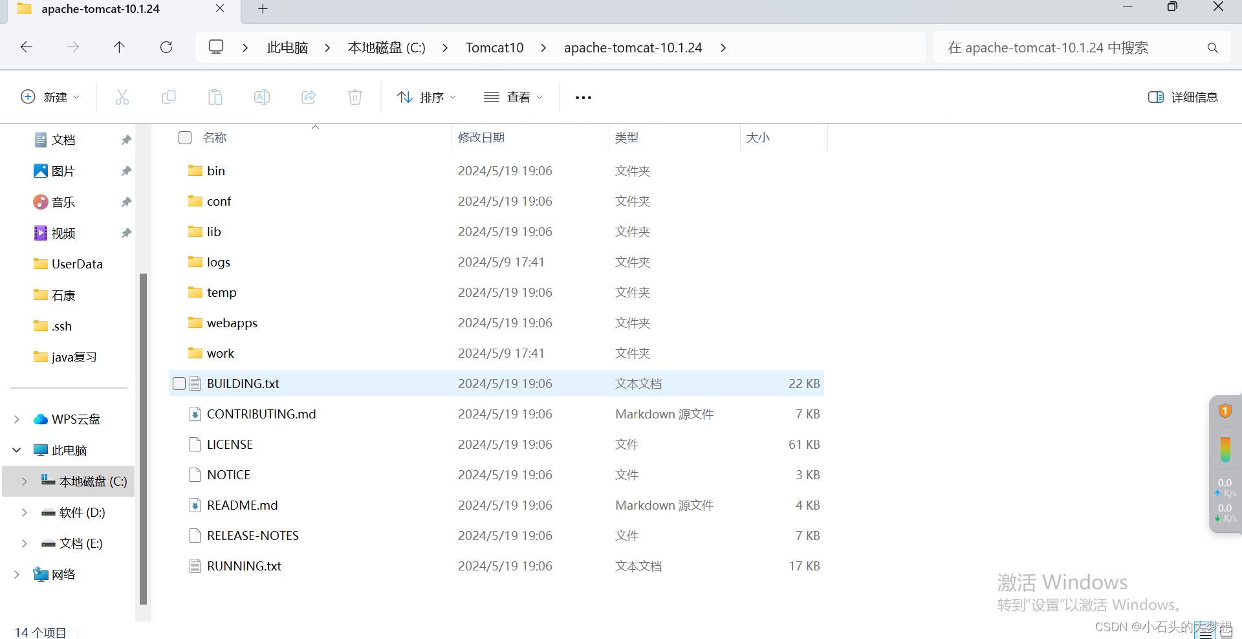Screen dimensions: 1242x639
Task: Close the apache-tomcat-10.1.24 tab
Action: coord(220,8)
